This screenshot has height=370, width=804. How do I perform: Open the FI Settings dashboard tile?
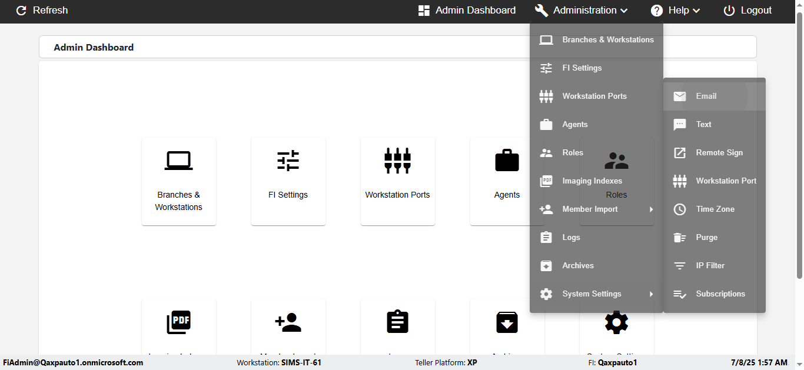tap(288, 181)
